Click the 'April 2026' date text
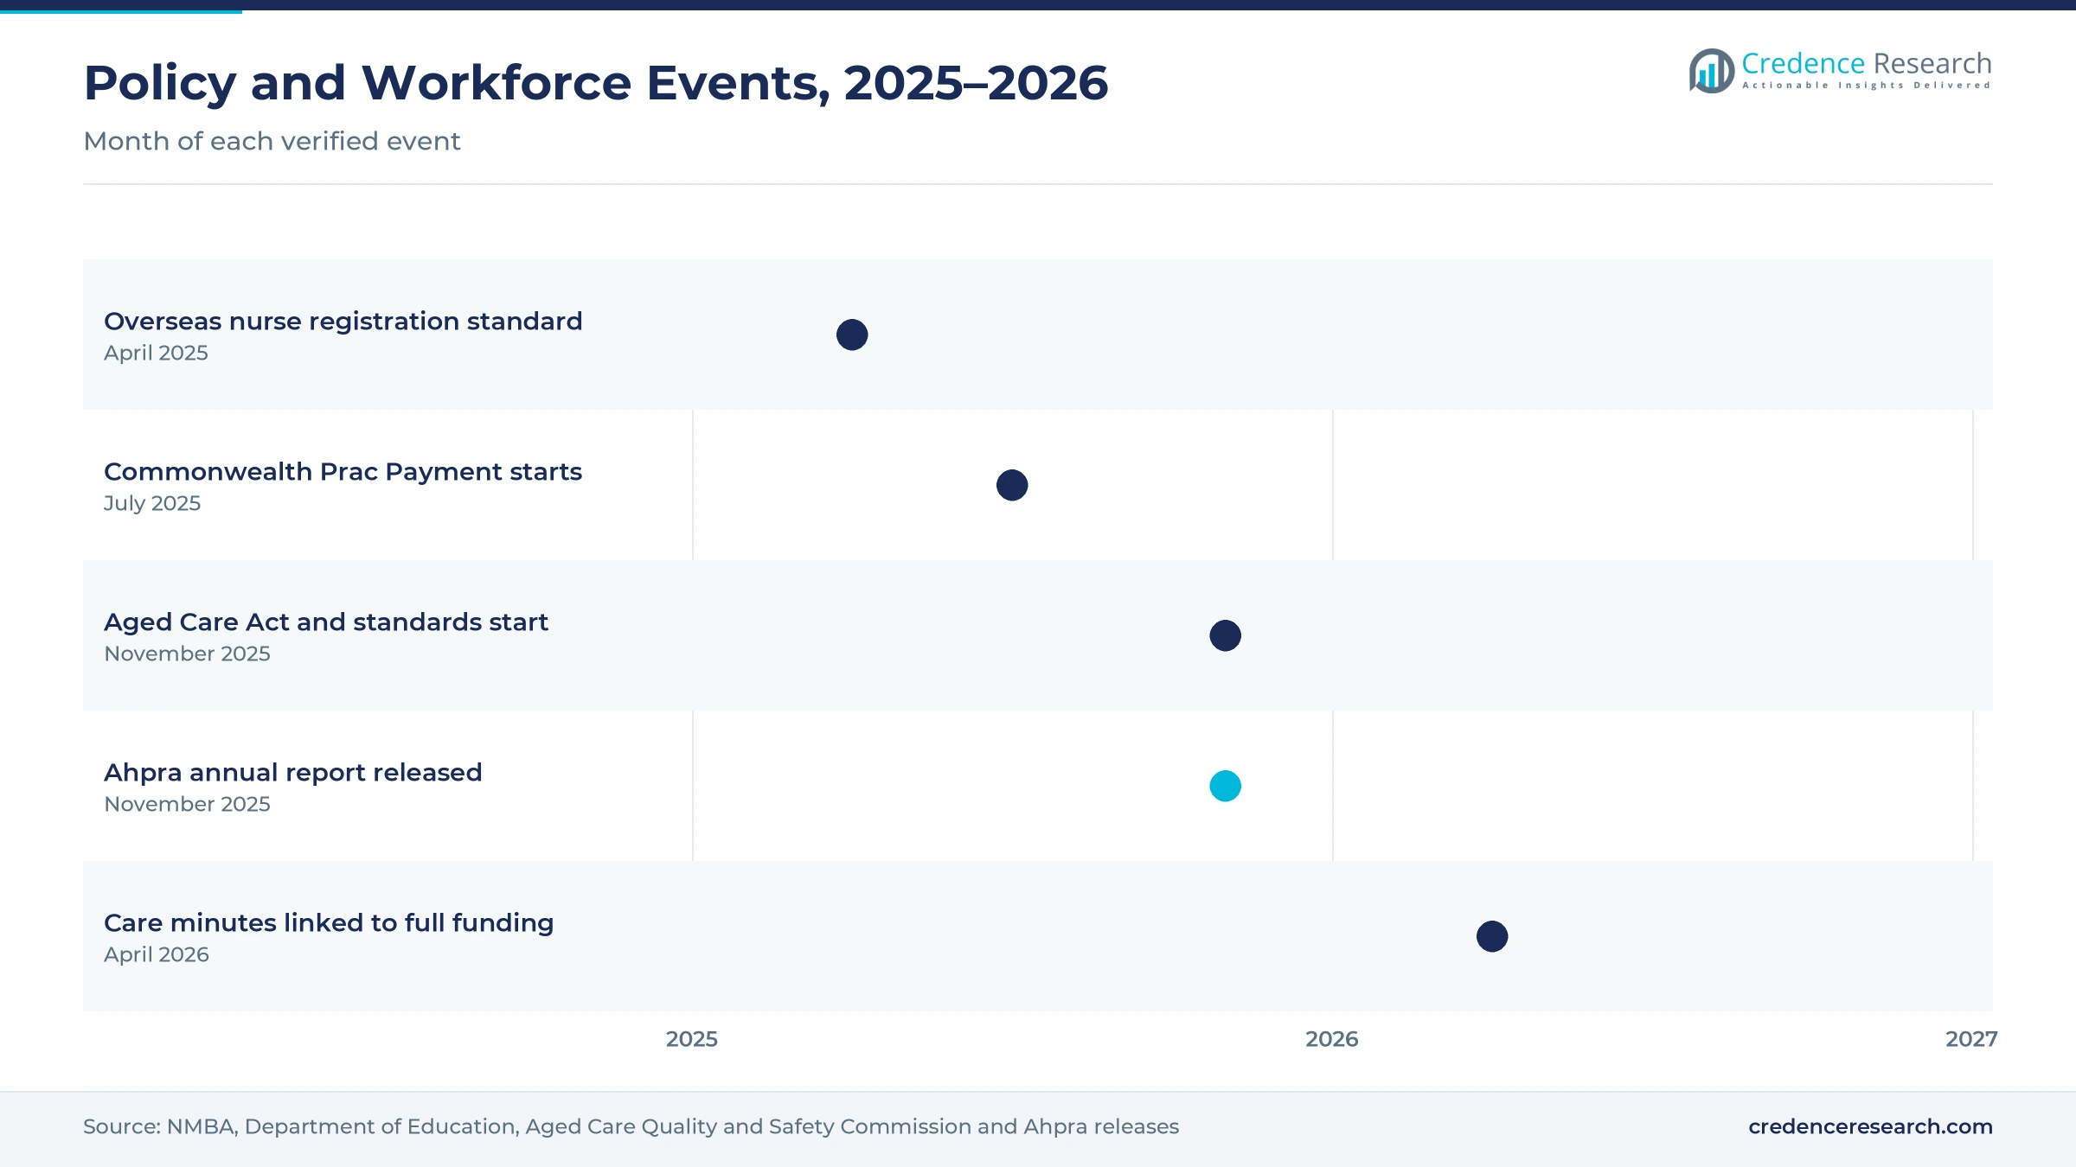 click(x=157, y=954)
